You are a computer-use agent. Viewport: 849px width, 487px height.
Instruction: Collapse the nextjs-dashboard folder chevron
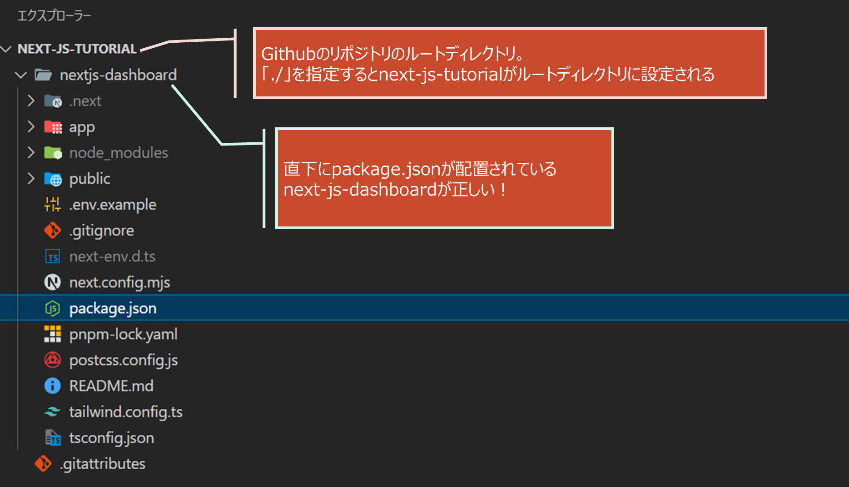tap(21, 75)
